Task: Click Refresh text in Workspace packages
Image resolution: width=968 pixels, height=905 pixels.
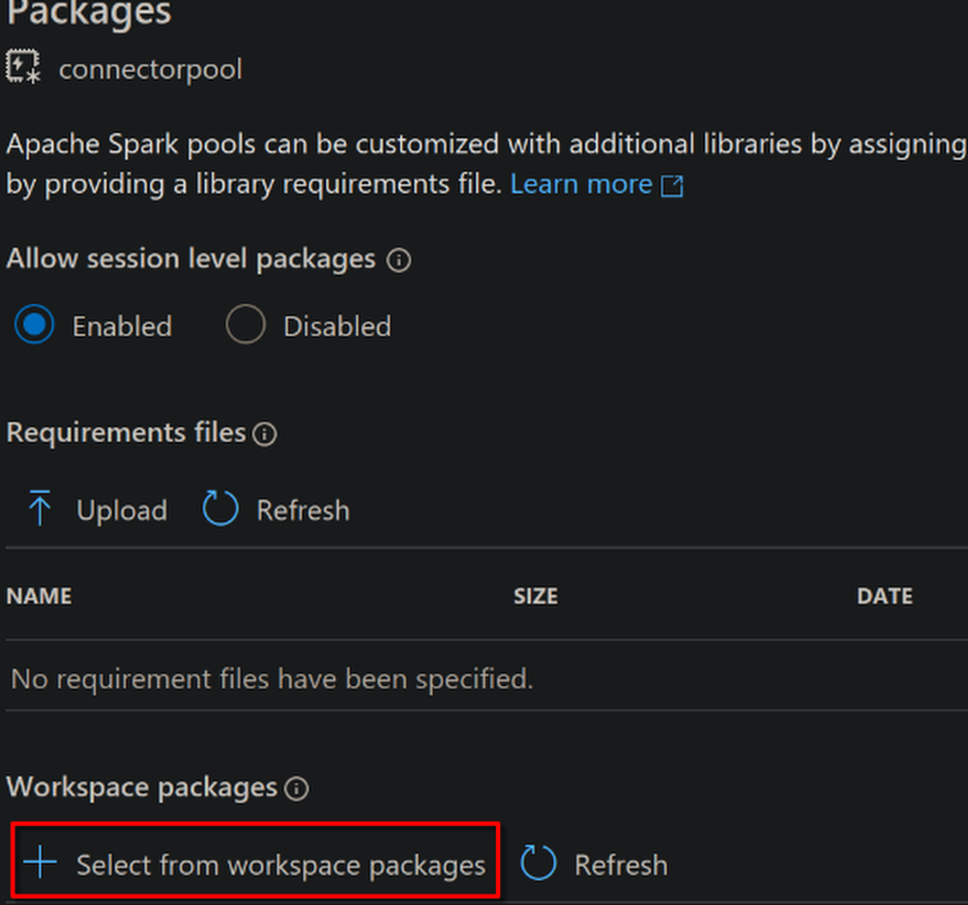Action: (620, 865)
